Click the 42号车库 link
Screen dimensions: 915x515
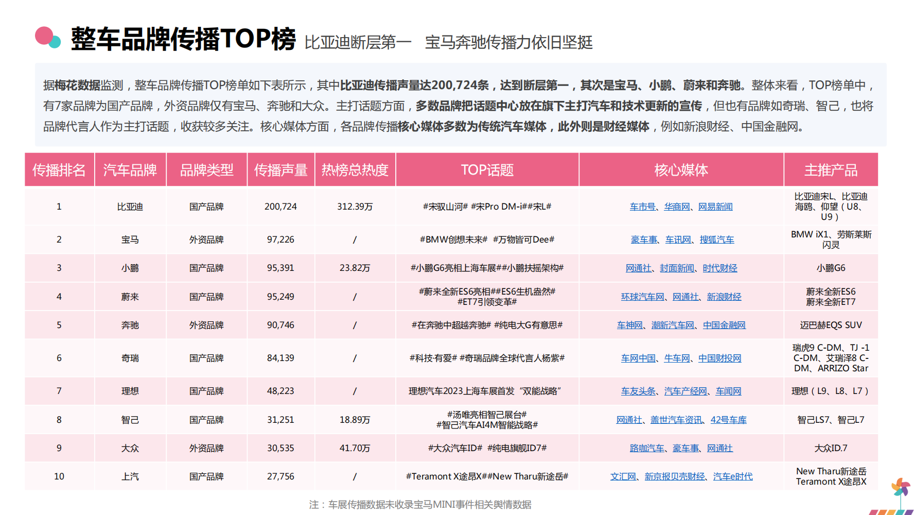point(728,420)
